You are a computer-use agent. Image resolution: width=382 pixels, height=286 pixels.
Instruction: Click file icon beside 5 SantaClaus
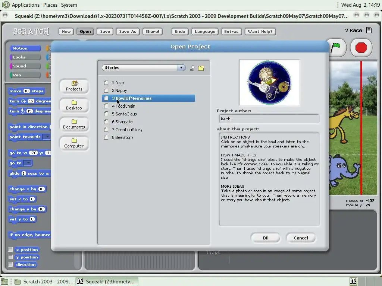[x=106, y=114]
